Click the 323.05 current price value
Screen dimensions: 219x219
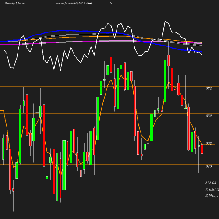point(211,183)
